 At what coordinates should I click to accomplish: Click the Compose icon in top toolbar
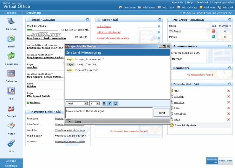click(x=120, y=7)
